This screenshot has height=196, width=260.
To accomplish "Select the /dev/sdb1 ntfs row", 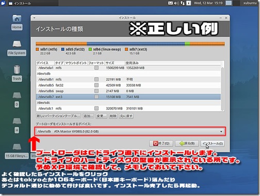I will (128, 79).
